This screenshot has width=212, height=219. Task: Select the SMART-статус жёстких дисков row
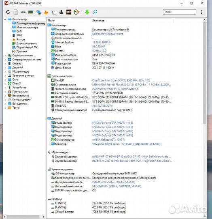(x=74, y=190)
